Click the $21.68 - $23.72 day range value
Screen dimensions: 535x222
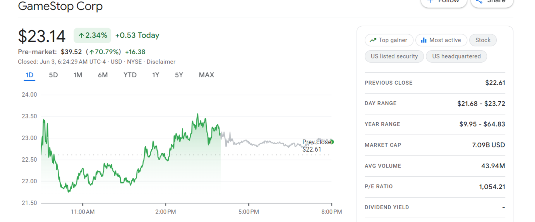point(481,104)
